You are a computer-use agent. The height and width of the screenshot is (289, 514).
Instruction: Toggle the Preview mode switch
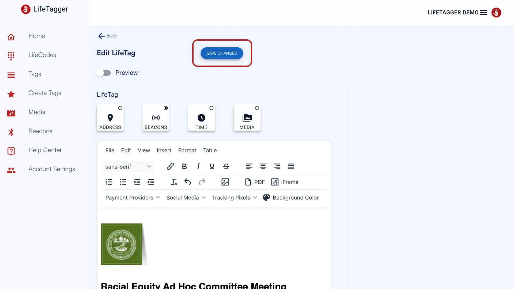(x=103, y=73)
